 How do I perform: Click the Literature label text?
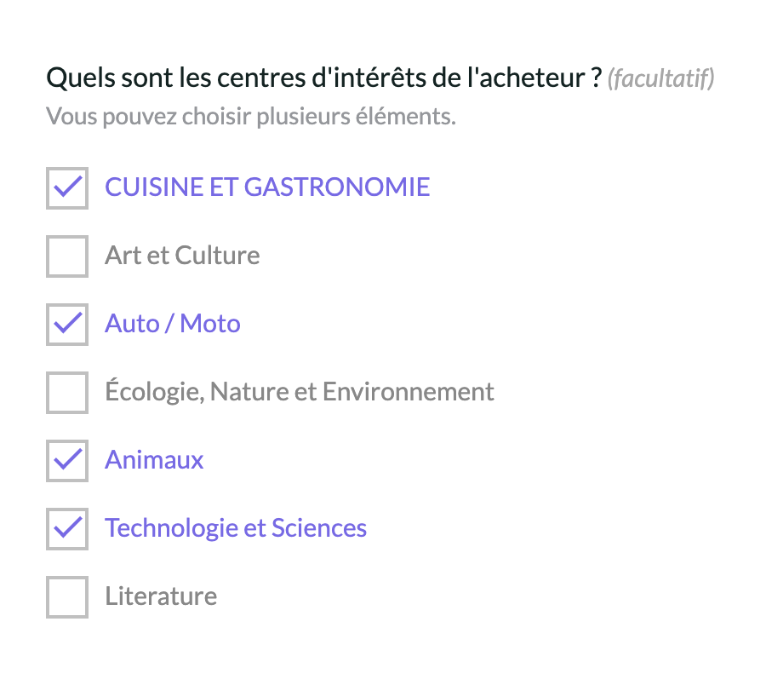coord(161,596)
